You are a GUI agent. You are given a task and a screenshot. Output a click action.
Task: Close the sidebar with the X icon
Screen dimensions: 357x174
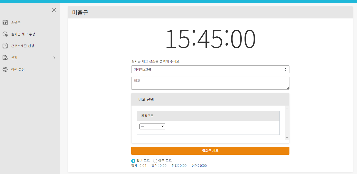tap(54, 10)
